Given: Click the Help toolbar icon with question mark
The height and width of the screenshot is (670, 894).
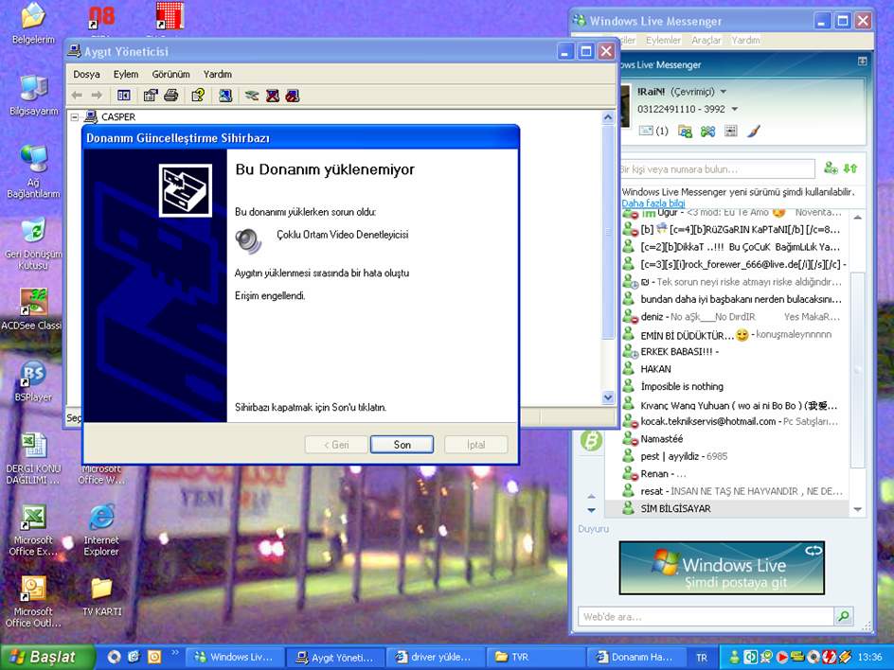Looking at the screenshot, I should pyautogui.click(x=198, y=96).
